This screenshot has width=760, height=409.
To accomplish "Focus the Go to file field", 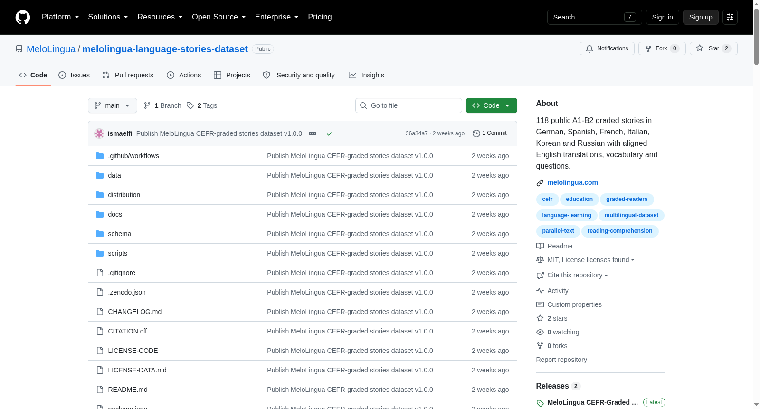I will [x=408, y=105].
